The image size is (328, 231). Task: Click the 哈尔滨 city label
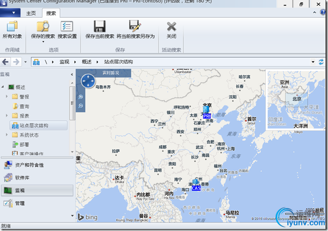(244, 77)
